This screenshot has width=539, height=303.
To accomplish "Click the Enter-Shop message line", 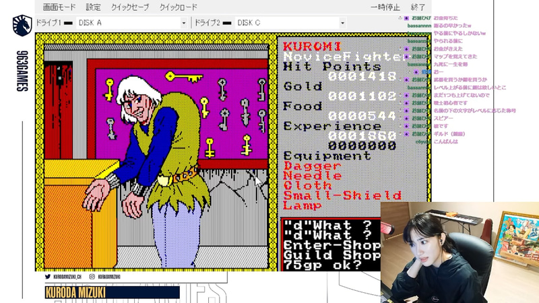I will 331,245.
